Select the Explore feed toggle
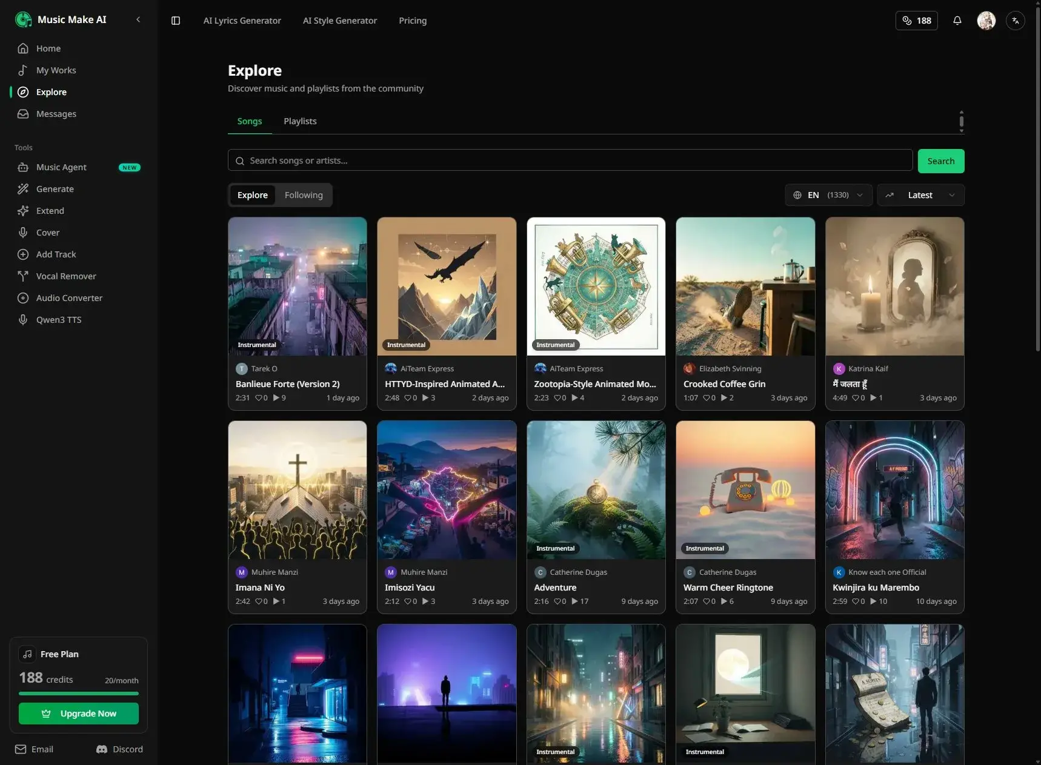1041x765 pixels. [x=253, y=195]
